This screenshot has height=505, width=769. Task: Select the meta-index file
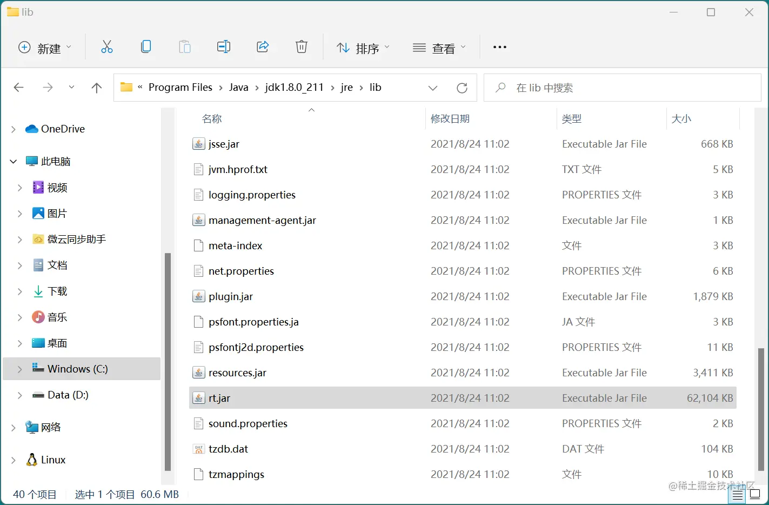tap(235, 245)
